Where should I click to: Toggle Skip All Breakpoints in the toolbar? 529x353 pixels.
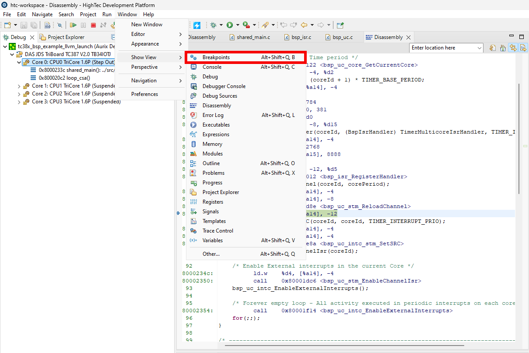pos(60,25)
